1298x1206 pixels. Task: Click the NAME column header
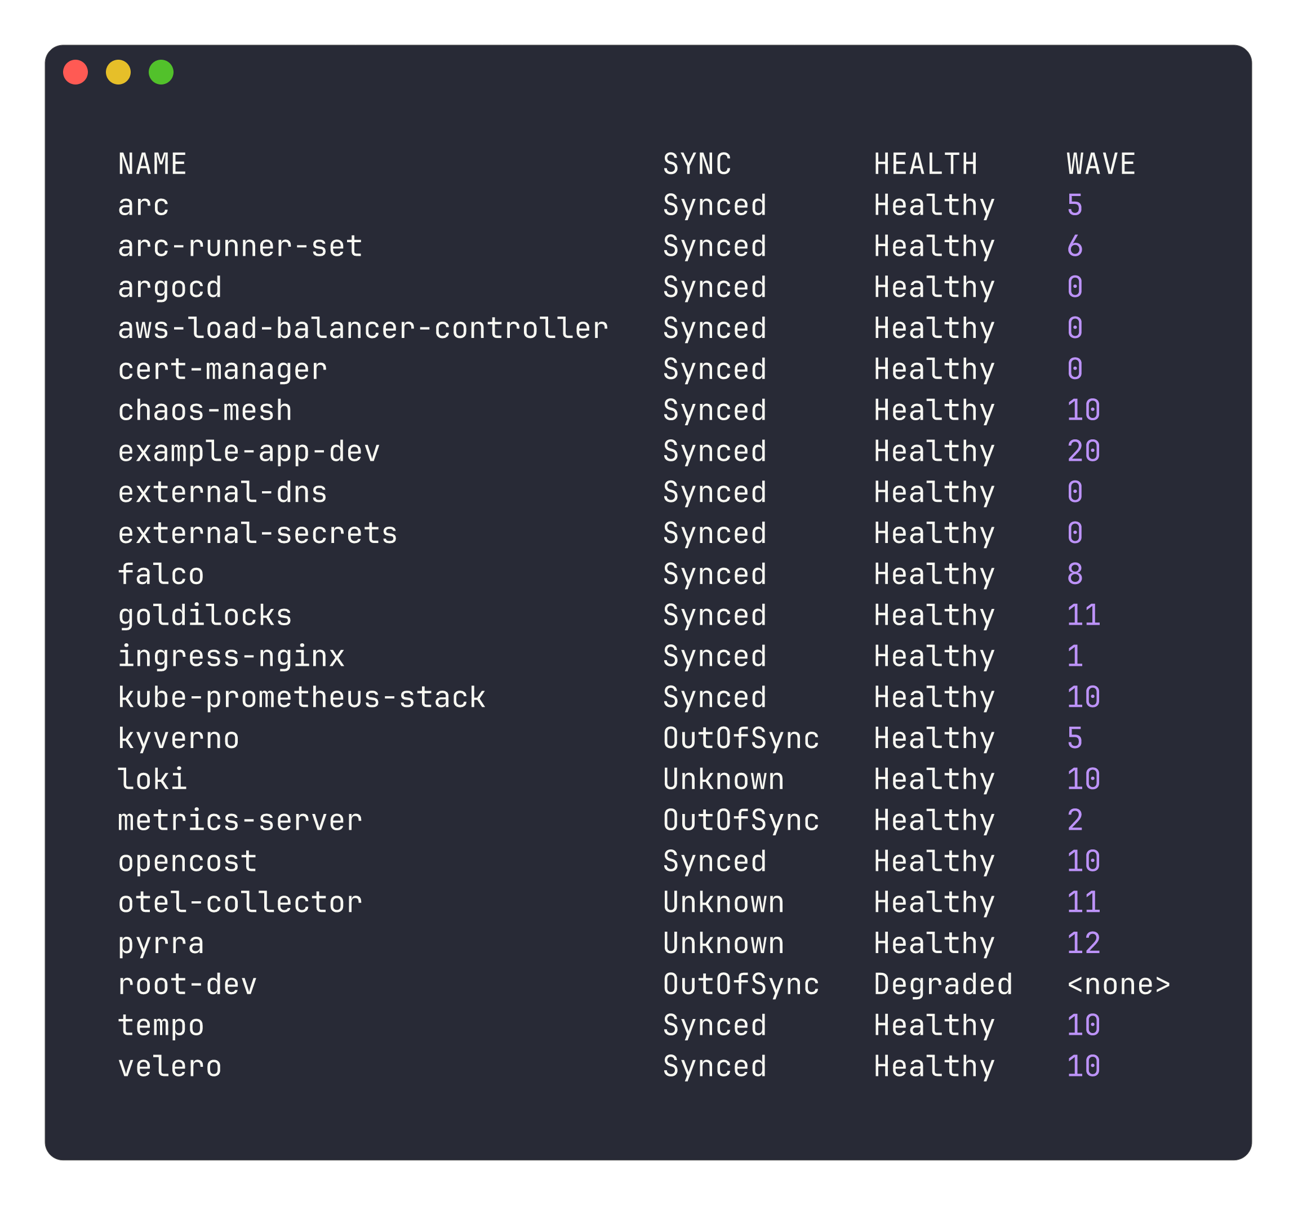pyautogui.click(x=153, y=164)
